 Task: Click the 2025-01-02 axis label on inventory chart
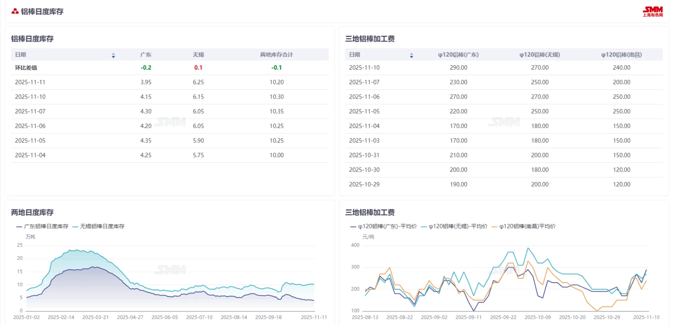(x=26, y=317)
